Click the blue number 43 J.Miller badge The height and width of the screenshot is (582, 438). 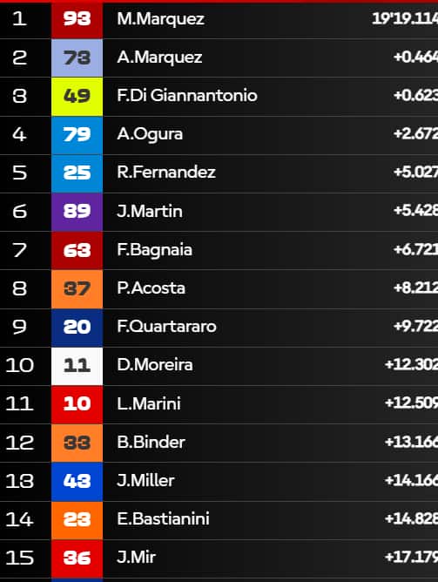pos(77,482)
